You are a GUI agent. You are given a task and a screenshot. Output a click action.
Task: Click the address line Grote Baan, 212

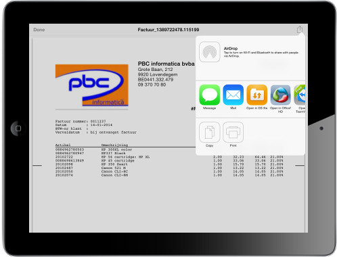(156, 70)
